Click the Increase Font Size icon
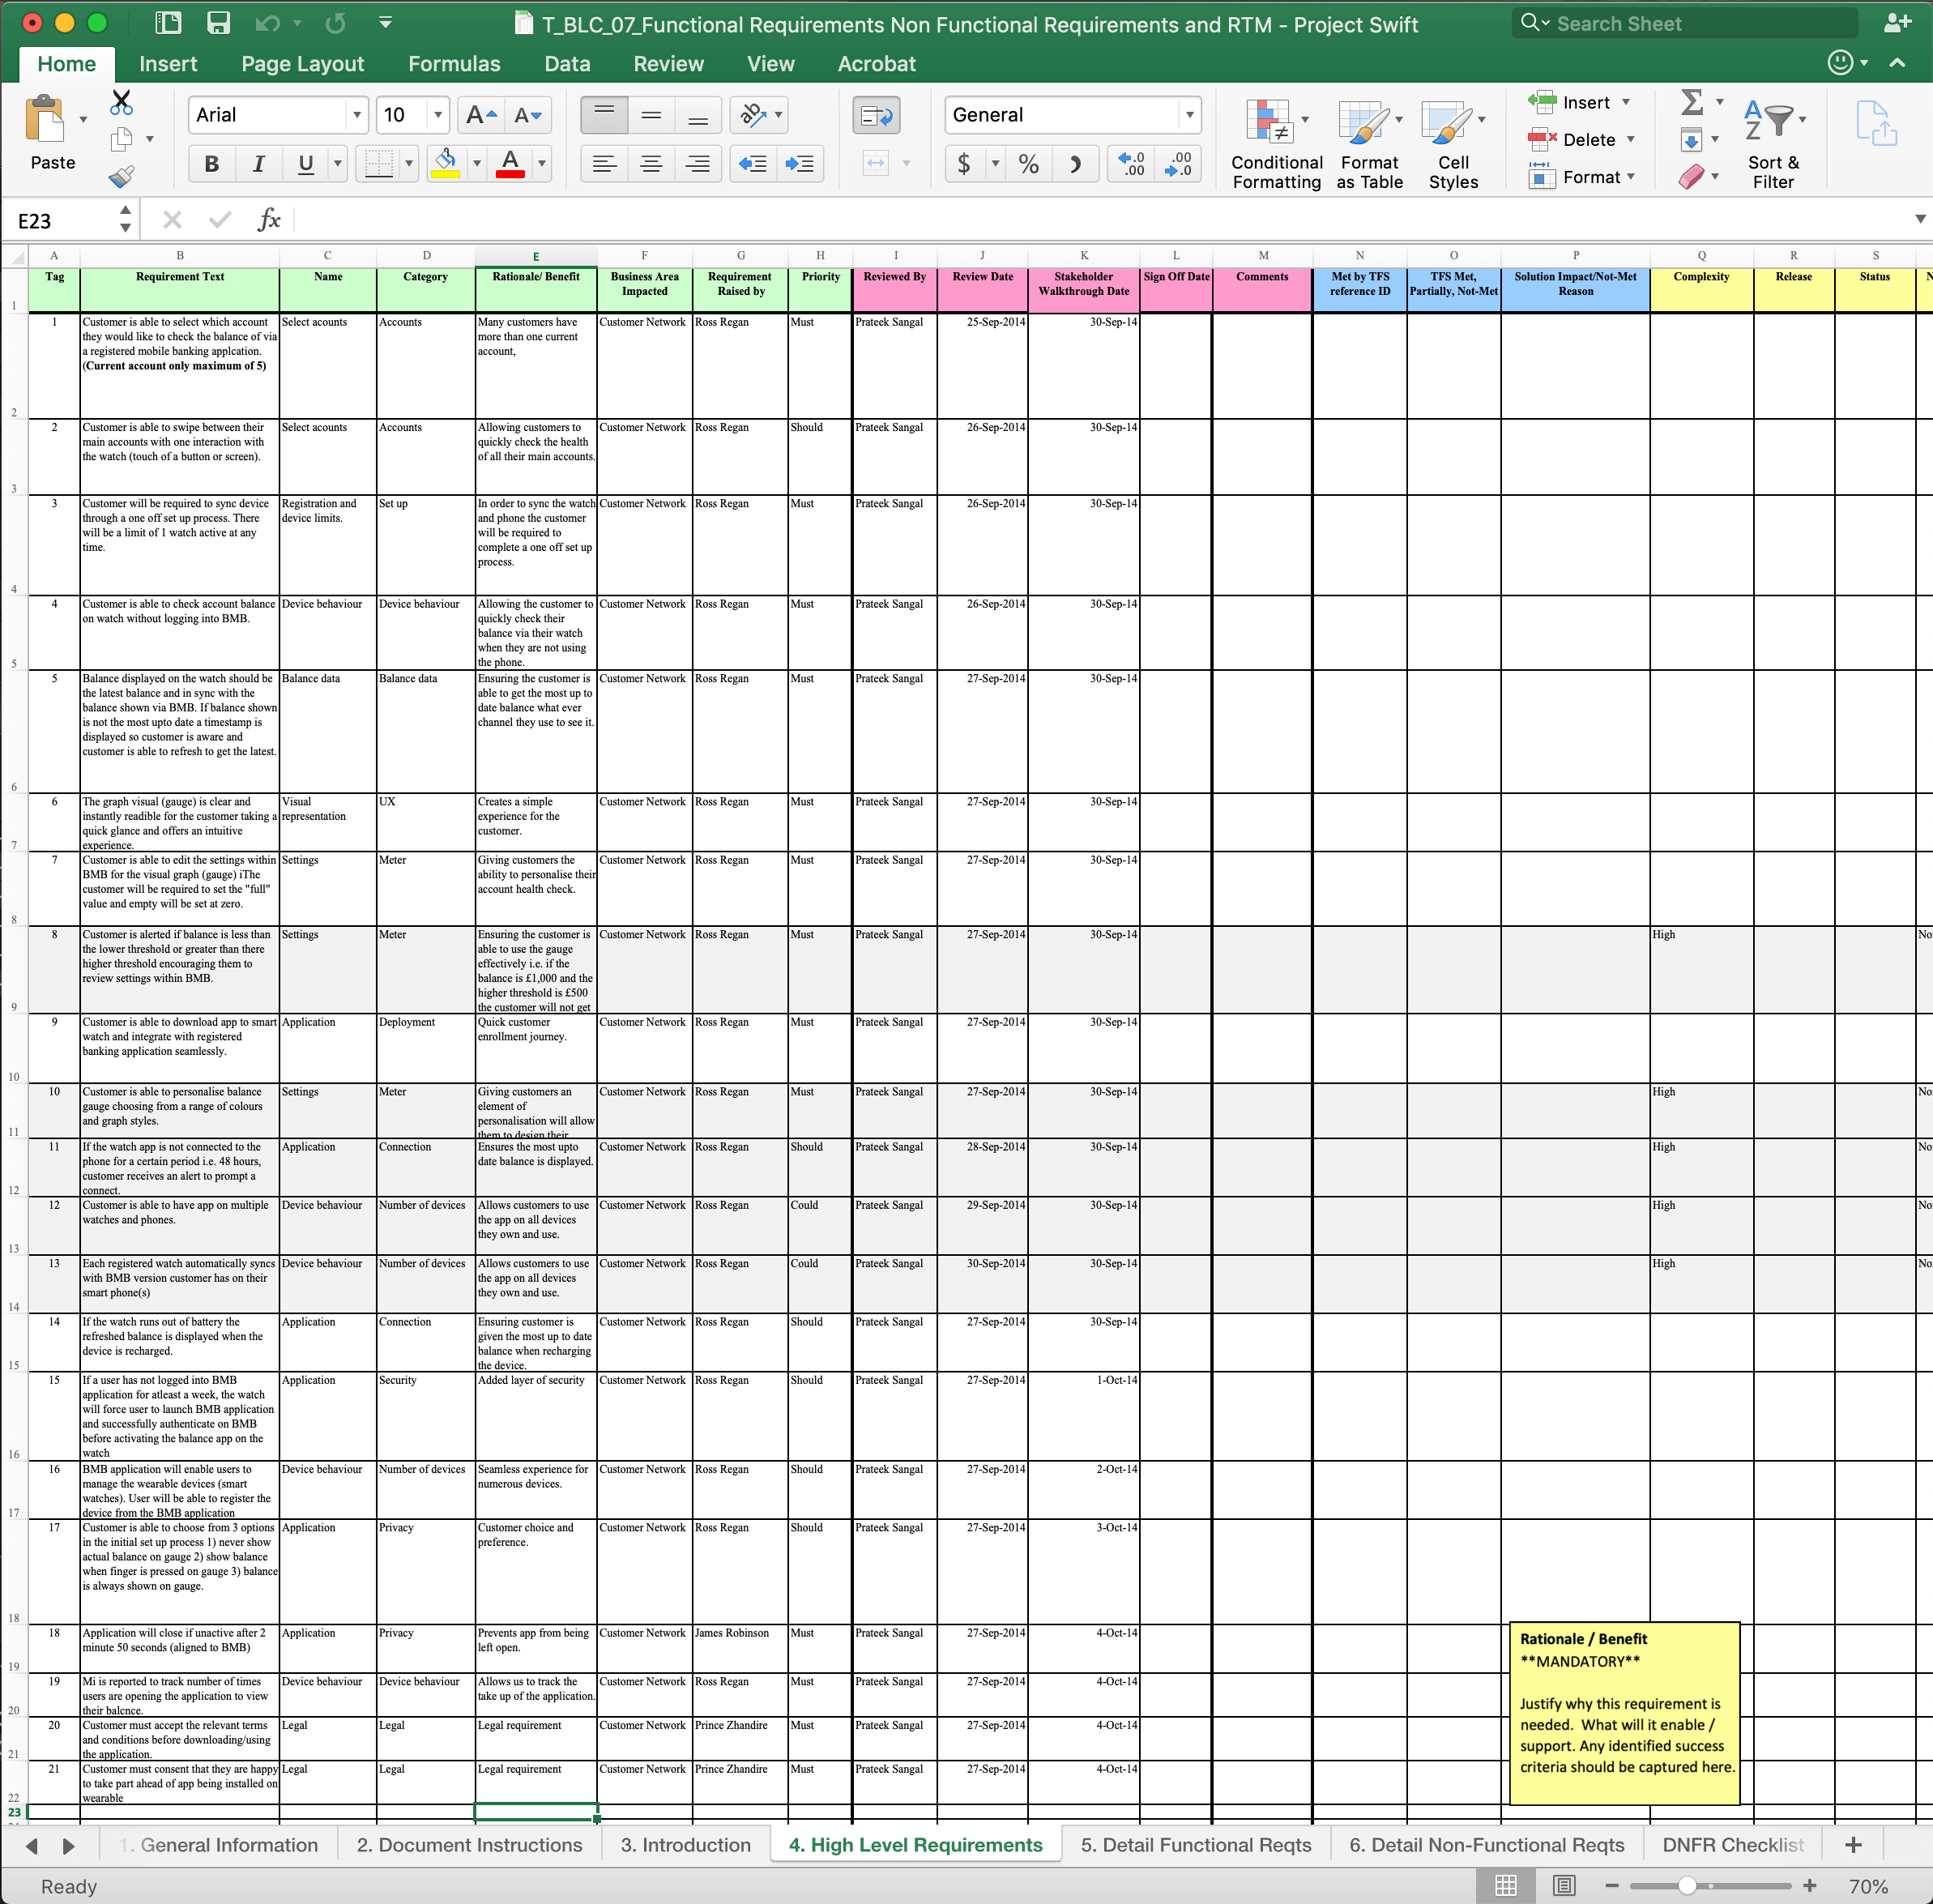The height and width of the screenshot is (1904, 1933). (x=481, y=116)
